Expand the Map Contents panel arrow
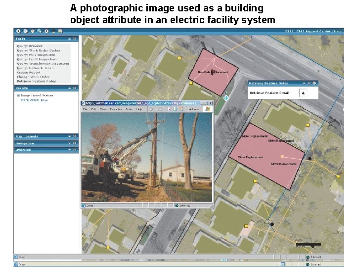 point(70,136)
